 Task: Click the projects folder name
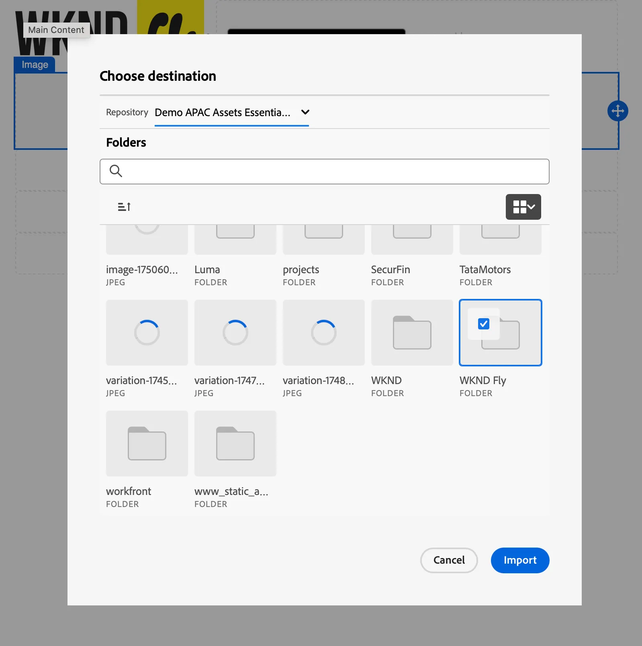coord(301,270)
